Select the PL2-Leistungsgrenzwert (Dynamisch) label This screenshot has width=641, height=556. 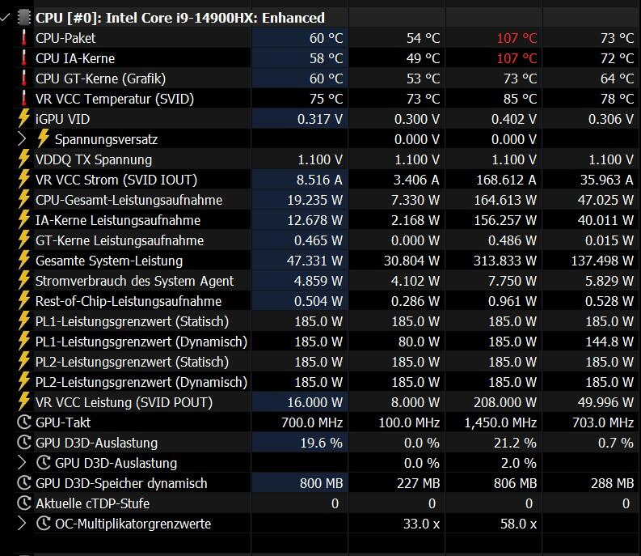141,382
